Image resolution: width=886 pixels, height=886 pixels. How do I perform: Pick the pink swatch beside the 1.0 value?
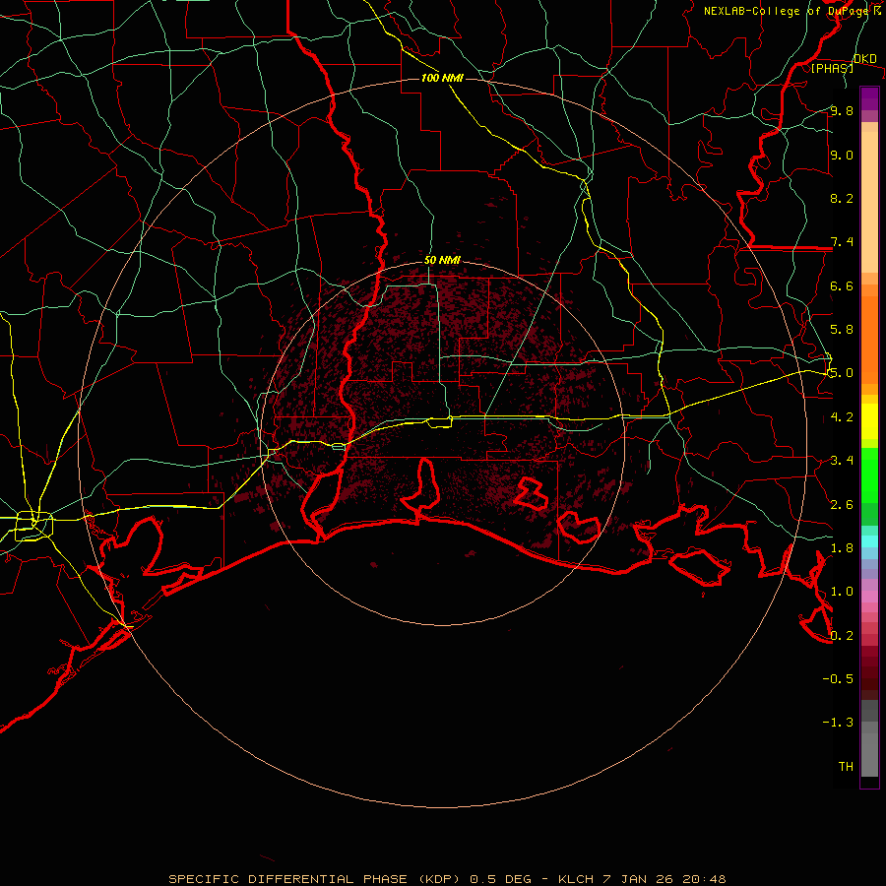[x=869, y=597]
